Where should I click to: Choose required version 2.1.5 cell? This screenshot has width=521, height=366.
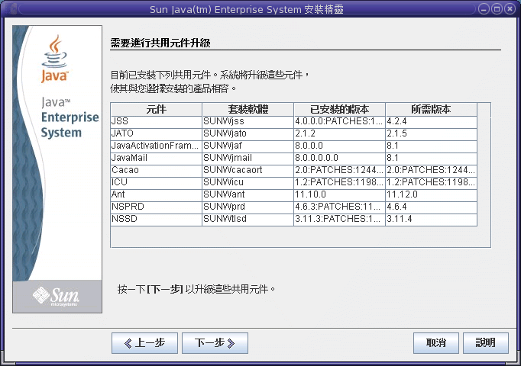[431, 134]
